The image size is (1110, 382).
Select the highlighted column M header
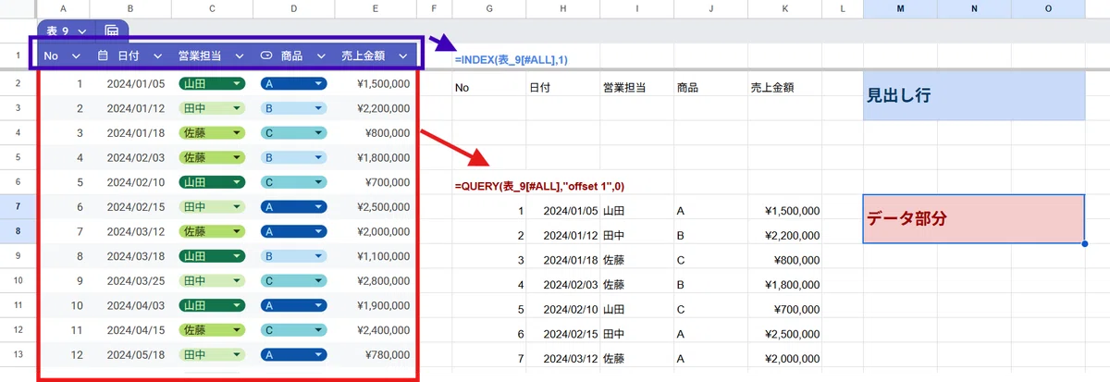(x=900, y=8)
